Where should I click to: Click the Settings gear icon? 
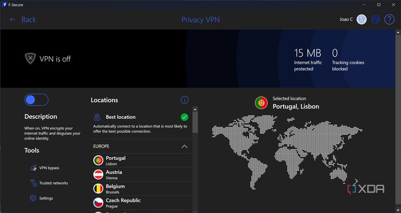pos(33,198)
